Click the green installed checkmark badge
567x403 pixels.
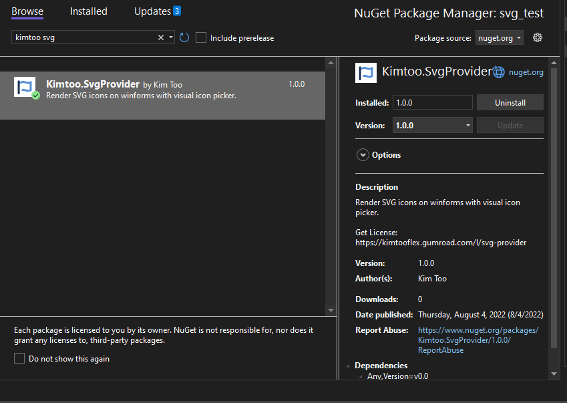(36, 96)
